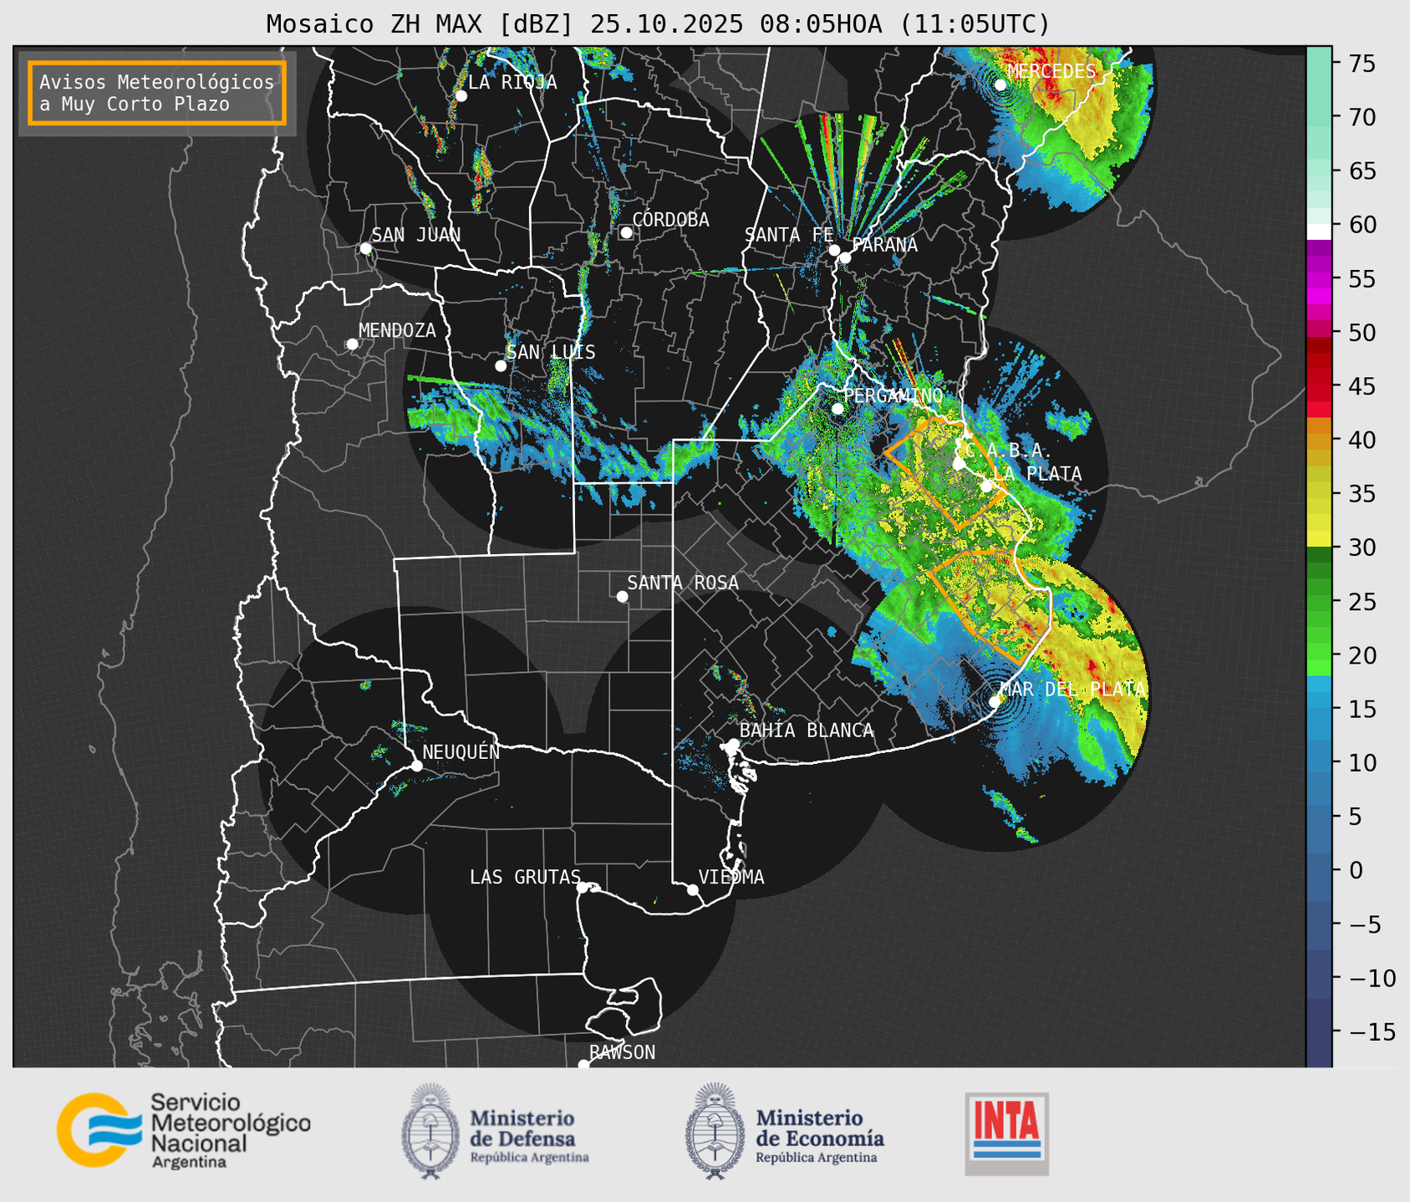
Task: Click the Mar del Plata city marker dot
Action: (x=995, y=702)
